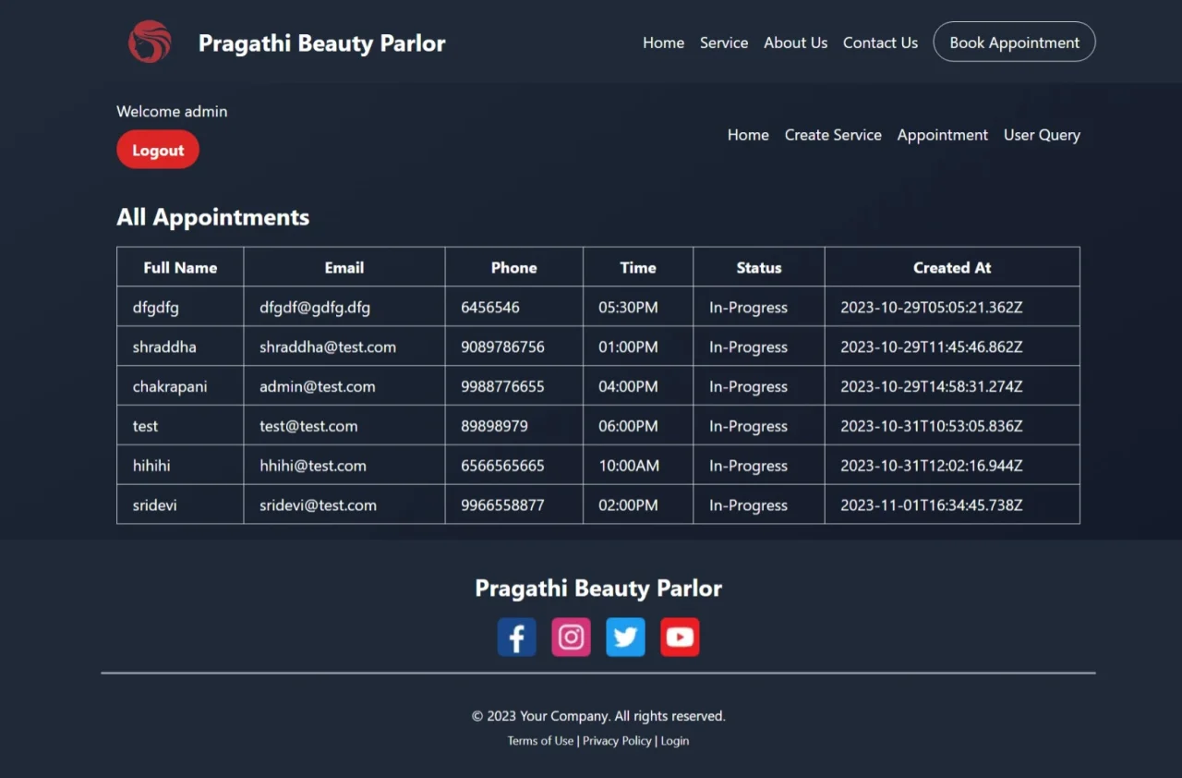Click Pragathi Beauty Parlor header title
1182x778 pixels.
[x=322, y=43]
